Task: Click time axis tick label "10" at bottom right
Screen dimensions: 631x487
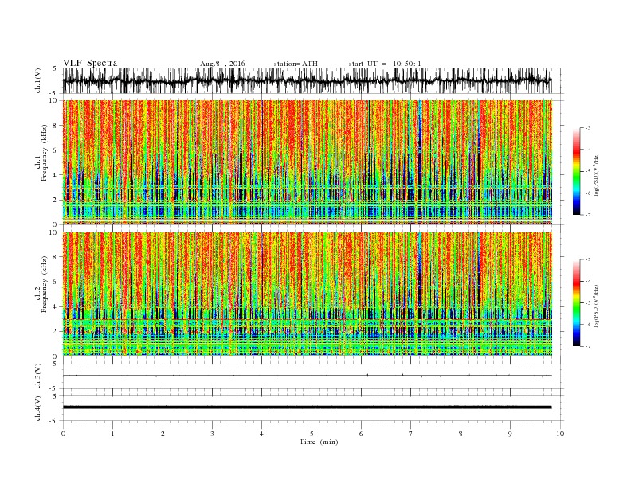Action: pyautogui.click(x=560, y=434)
